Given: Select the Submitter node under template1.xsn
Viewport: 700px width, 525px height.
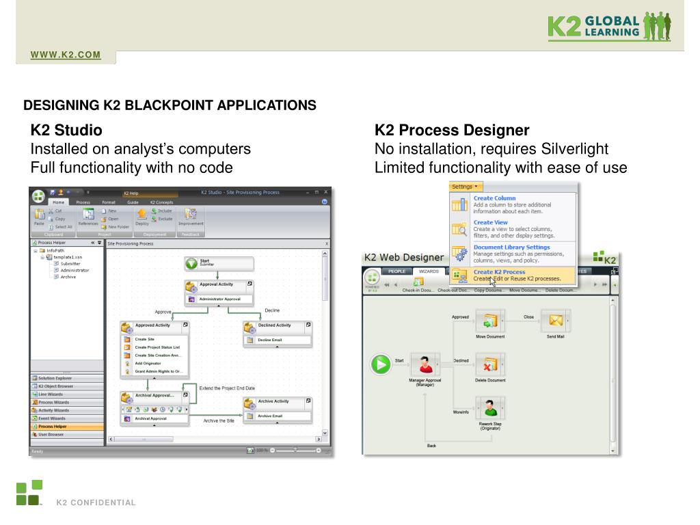Looking at the screenshot, I should tap(71, 263).
